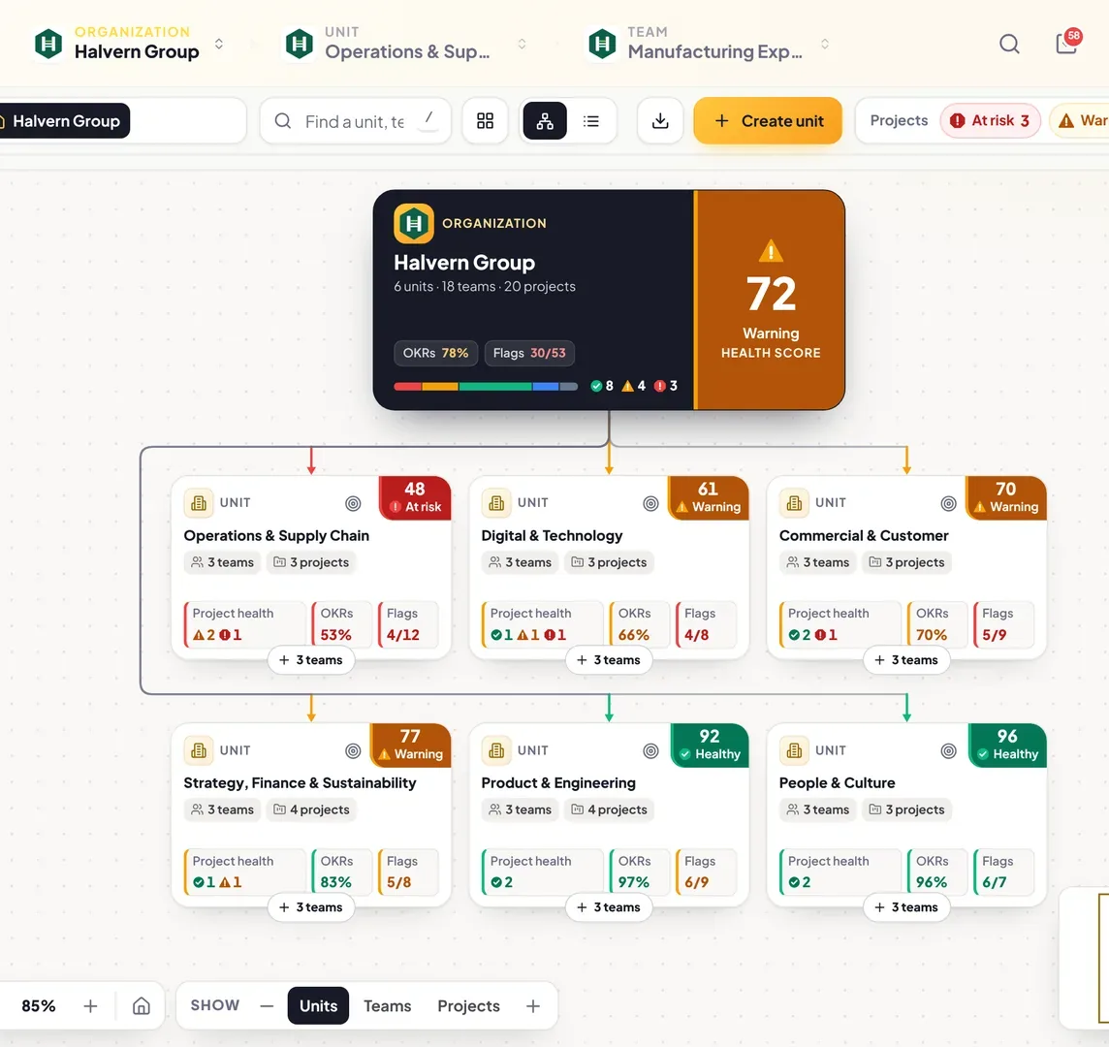The width and height of the screenshot is (1109, 1047).
Task: Click building icon on Product & Engineering card
Action: point(496,750)
